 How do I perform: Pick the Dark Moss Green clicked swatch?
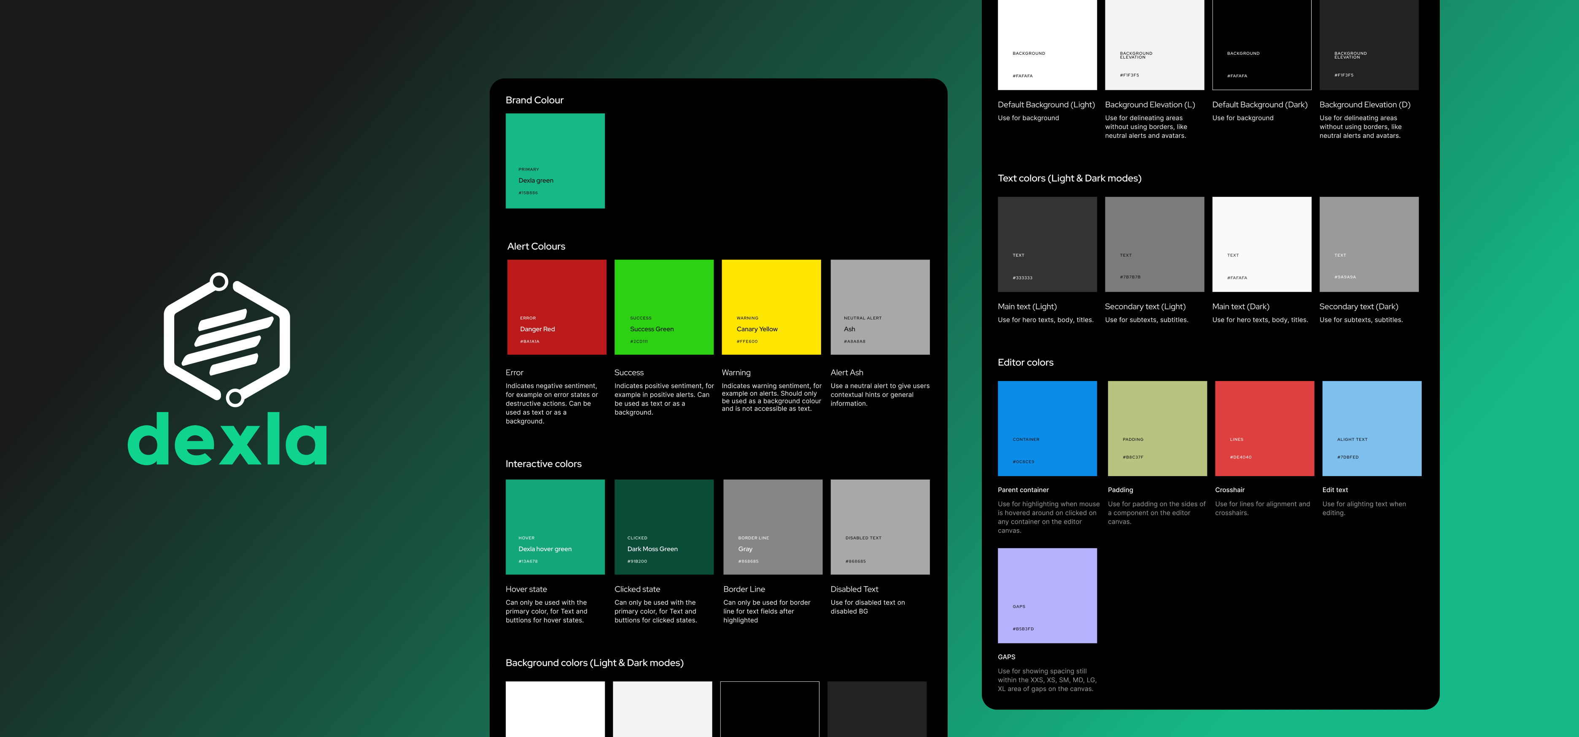pyautogui.click(x=664, y=527)
